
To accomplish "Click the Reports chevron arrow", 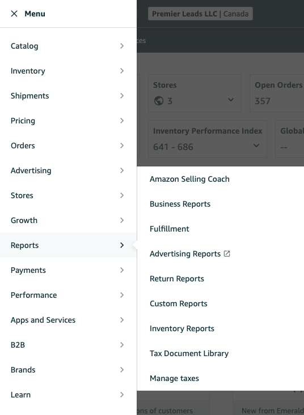I will coord(122,245).
